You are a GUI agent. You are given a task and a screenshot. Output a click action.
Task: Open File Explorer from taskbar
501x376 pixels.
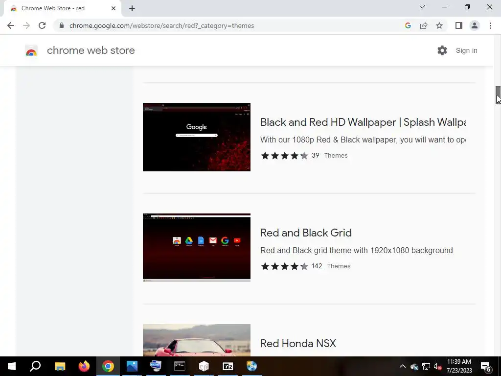coord(60,366)
